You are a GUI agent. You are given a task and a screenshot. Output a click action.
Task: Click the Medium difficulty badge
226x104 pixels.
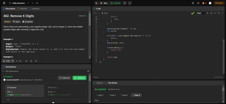(x=7, y=22)
